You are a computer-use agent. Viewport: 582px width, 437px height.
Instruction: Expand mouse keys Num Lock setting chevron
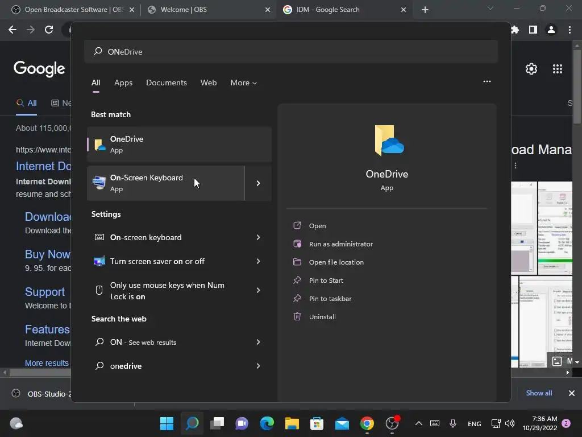pyautogui.click(x=259, y=290)
